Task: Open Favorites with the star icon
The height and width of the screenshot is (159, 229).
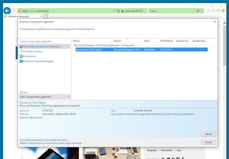Action: (x=213, y=11)
